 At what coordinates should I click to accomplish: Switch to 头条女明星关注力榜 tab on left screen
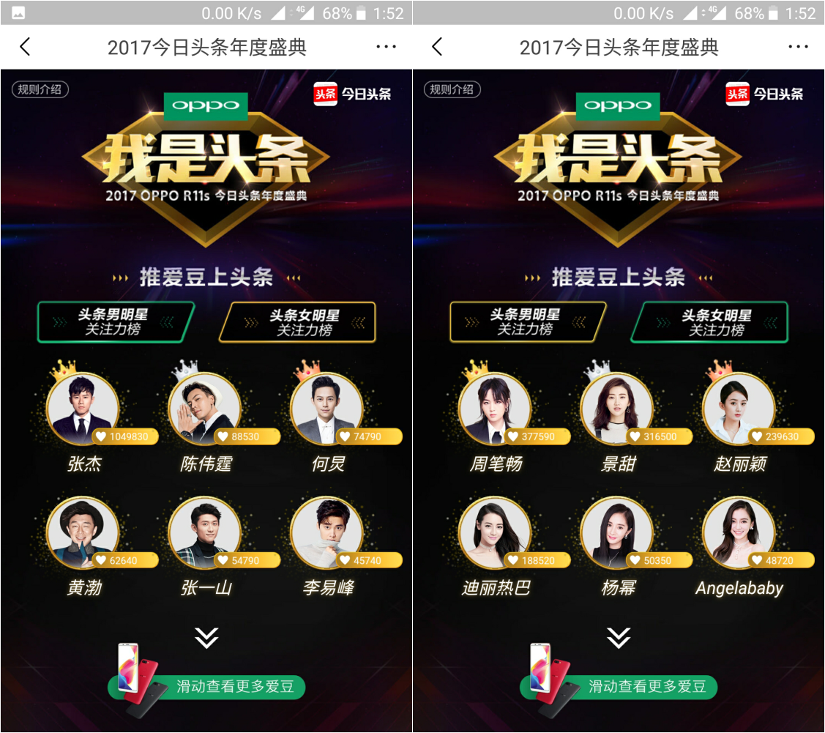pyautogui.click(x=298, y=322)
